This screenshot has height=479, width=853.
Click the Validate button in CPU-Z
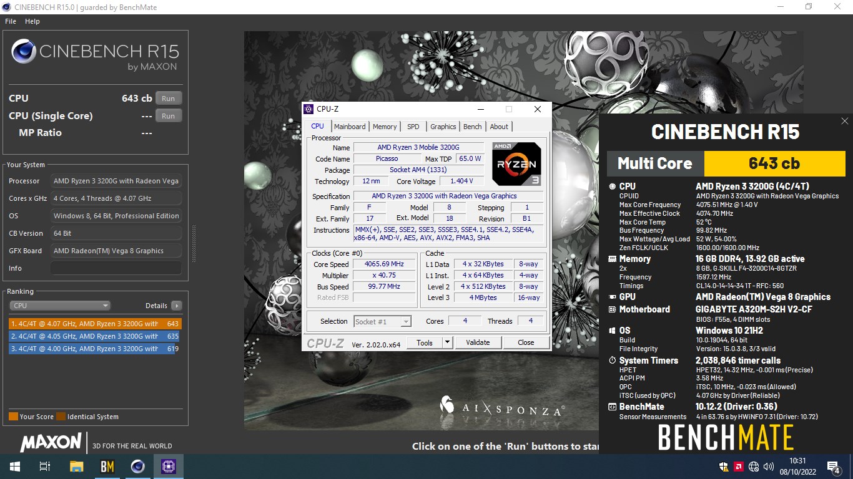(478, 342)
